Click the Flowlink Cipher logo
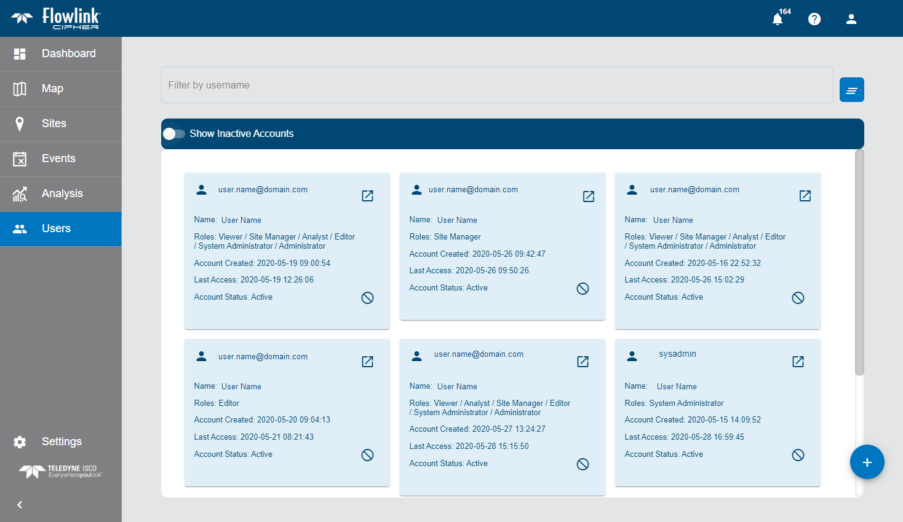The image size is (903, 522). [56, 18]
